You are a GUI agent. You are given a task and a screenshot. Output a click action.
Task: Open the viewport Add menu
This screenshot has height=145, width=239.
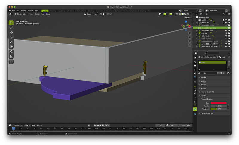click(x=43, y=14)
